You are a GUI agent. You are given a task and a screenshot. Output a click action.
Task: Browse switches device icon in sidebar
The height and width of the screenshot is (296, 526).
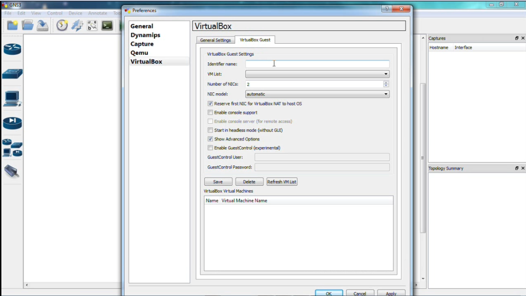click(12, 74)
